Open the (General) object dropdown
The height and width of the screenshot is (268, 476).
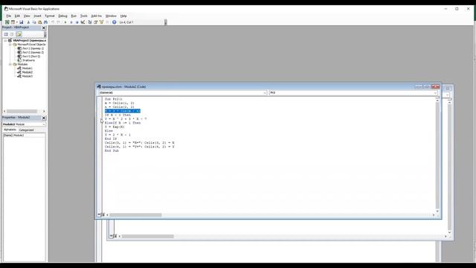tap(265, 92)
